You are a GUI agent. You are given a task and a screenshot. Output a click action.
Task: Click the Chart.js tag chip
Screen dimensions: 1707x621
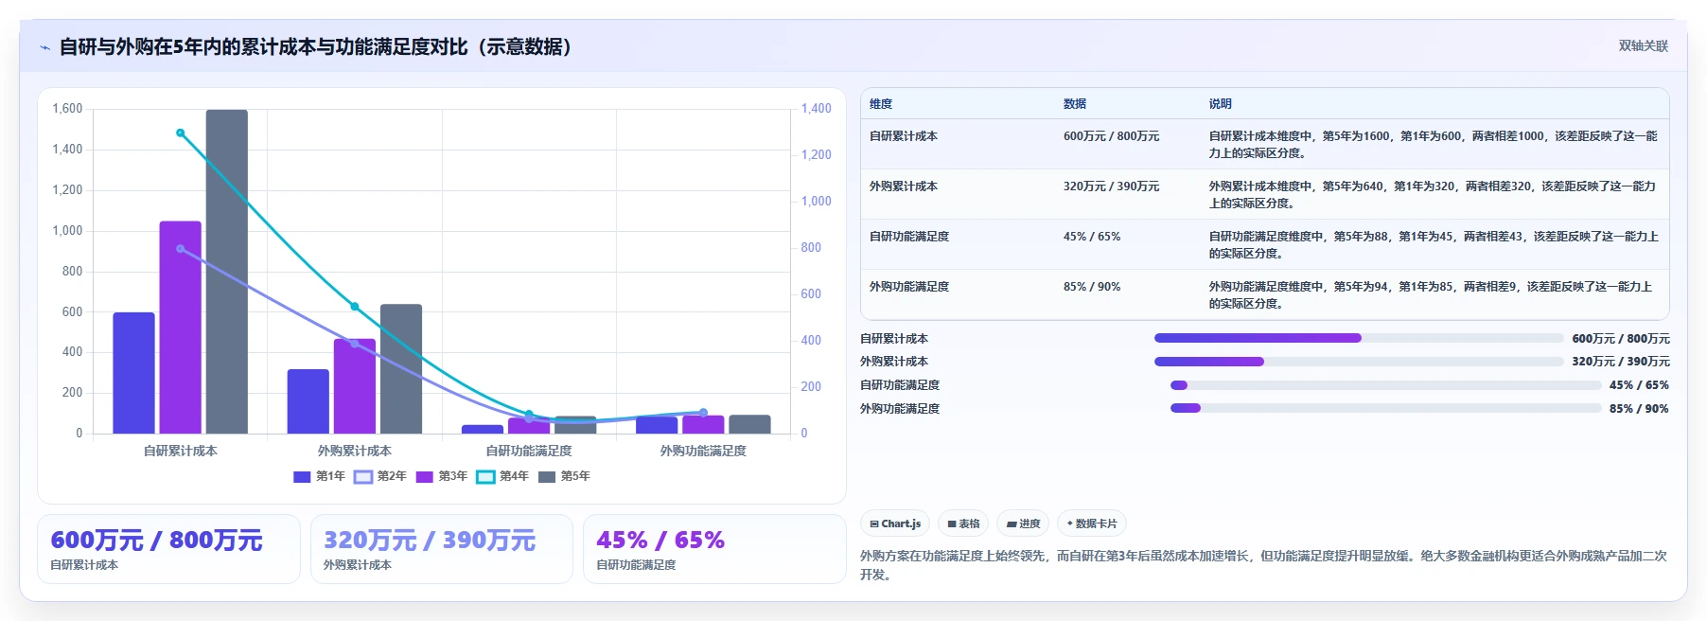pyautogui.click(x=895, y=523)
